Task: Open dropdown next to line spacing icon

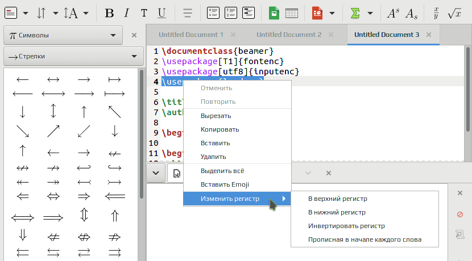Action: [55, 13]
